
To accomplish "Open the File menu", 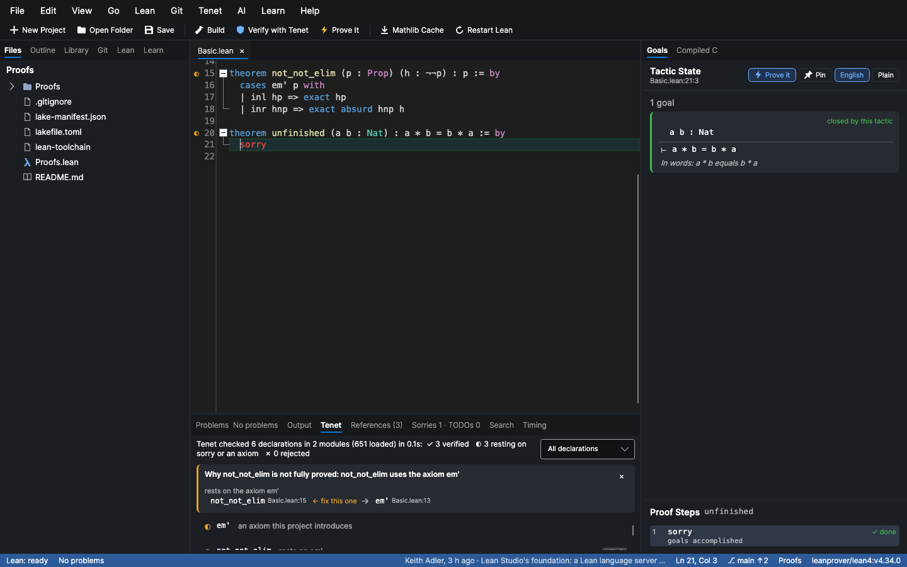I will (18, 11).
